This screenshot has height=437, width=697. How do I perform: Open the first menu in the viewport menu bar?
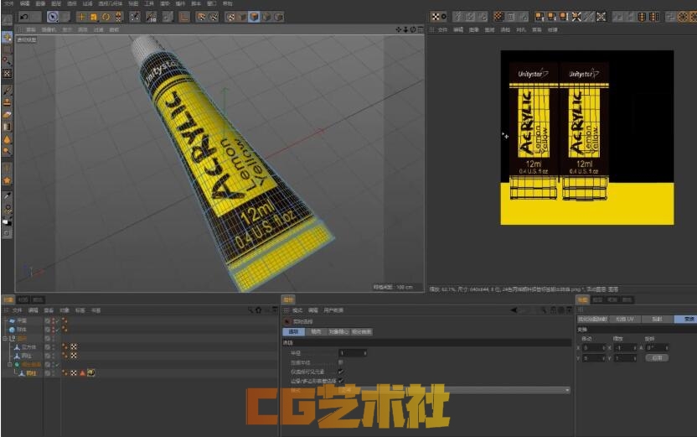coord(31,30)
